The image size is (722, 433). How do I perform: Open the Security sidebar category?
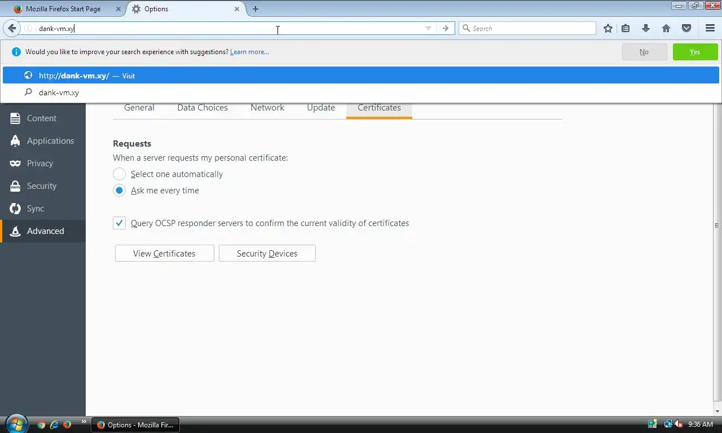[43, 186]
